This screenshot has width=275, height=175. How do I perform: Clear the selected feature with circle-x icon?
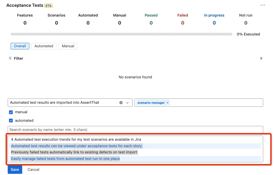pyautogui.click(x=121, y=103)
